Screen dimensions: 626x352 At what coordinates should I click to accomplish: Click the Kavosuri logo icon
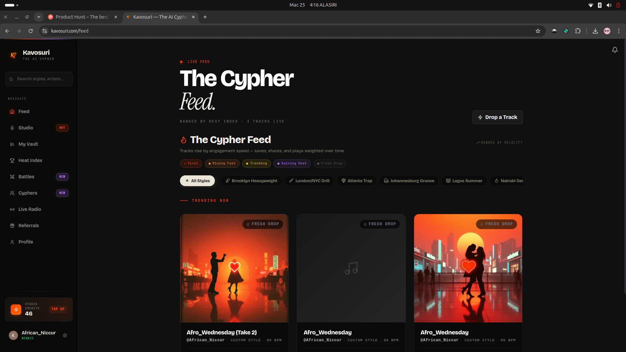point(13,55)
